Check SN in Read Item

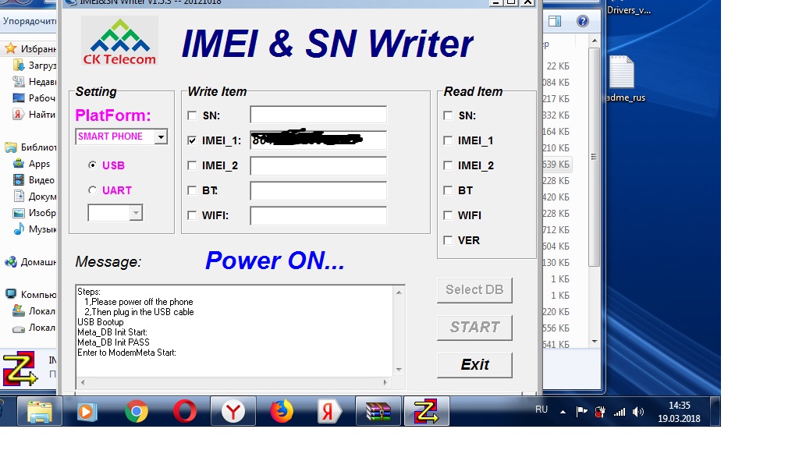[x=448, y=115]
